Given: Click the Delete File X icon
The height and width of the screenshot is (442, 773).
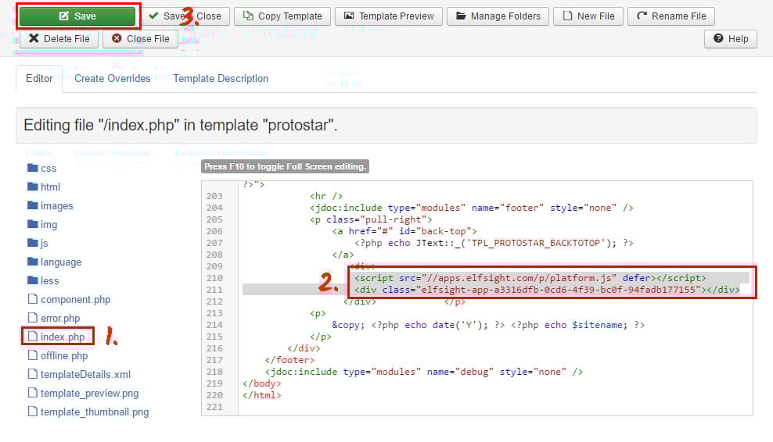Looking at the screenshot, I should [34, 38].
